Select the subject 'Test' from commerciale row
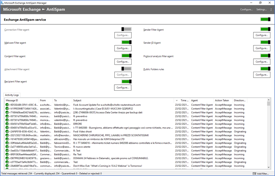Screen dimensions: 275x176 pyautogui.click(x=76, y=162)
